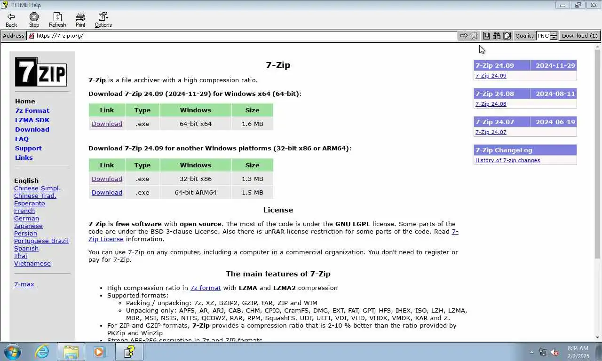Open the Download sidebar link

32,129
